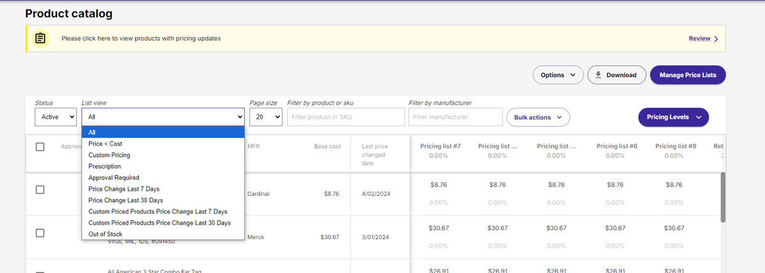Screen dimensions: 765x273
Task: Choose Custom Priced Products Price Change Last 30 Days
Action: point(163,223)
